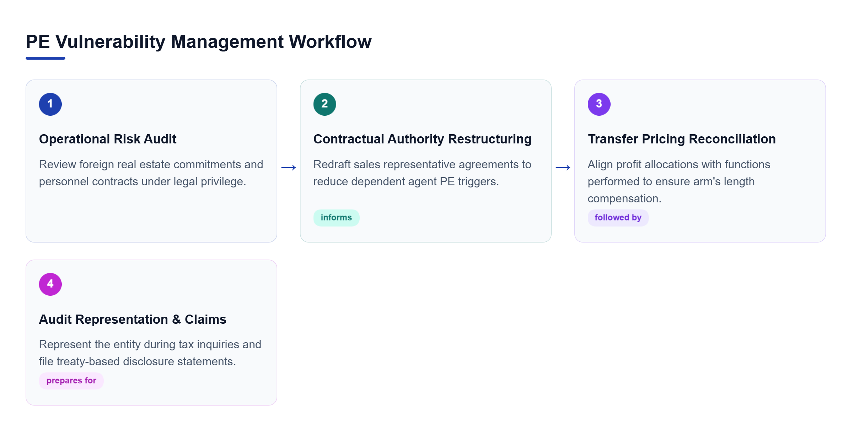This screenshot has height=431, width=853.
Task: Click text 'Redraft sales representative agreements to'
Action: [x=422, y=164]
